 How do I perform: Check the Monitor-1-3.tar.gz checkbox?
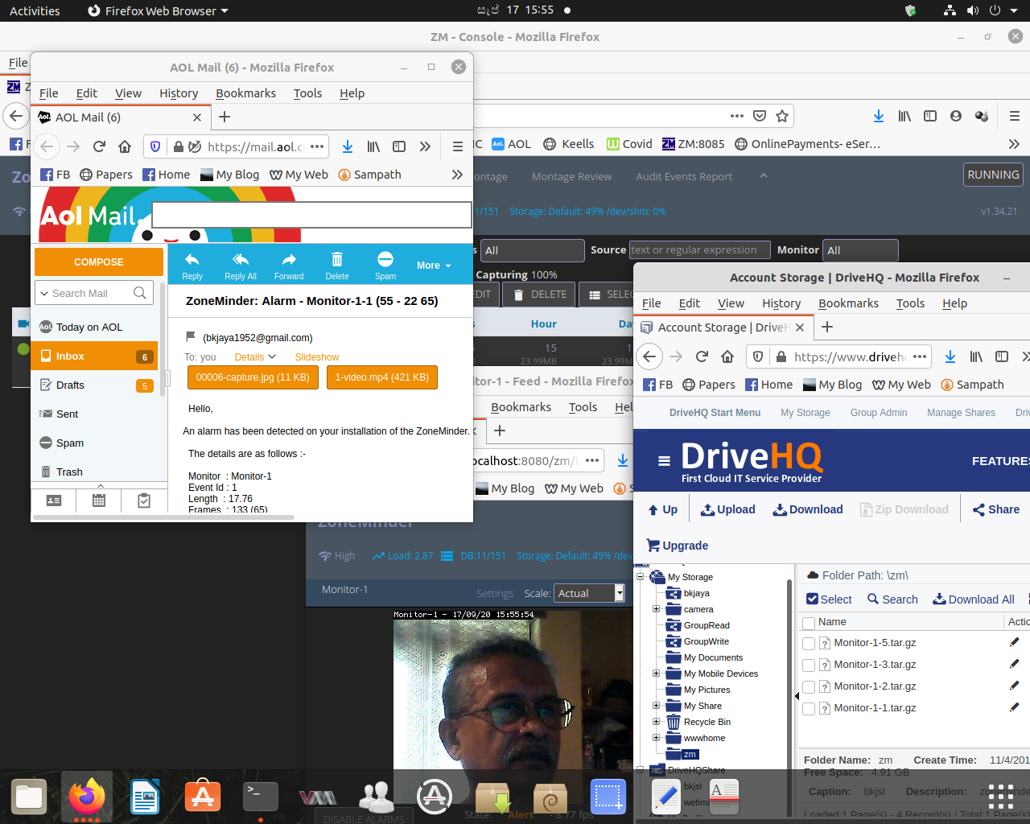point(809,665)
